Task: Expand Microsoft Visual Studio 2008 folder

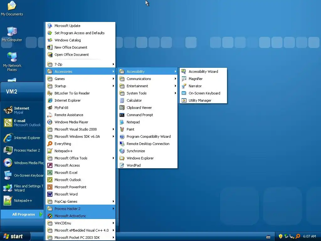Action: 81,129
